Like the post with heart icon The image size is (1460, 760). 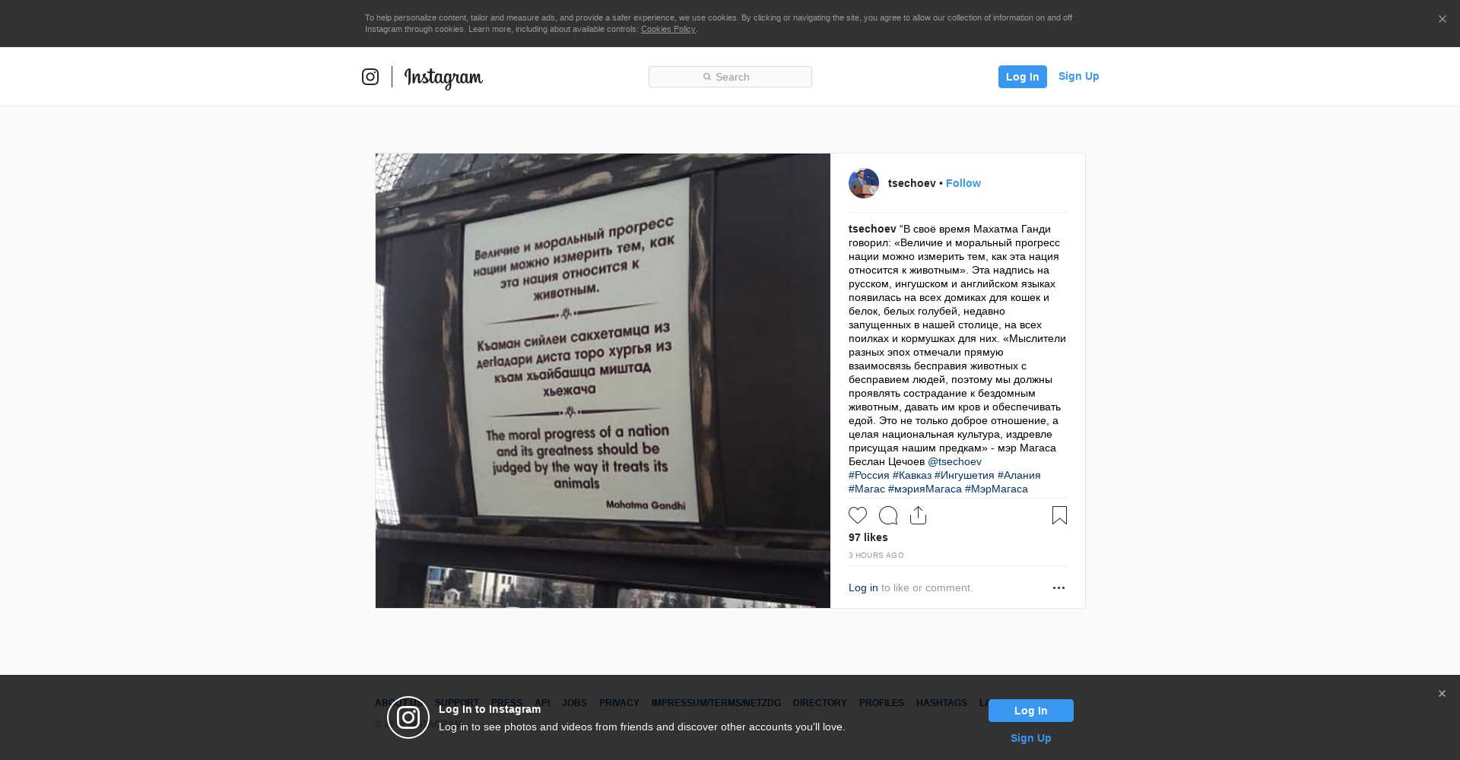pyautogui.click(x=858, y=515)
